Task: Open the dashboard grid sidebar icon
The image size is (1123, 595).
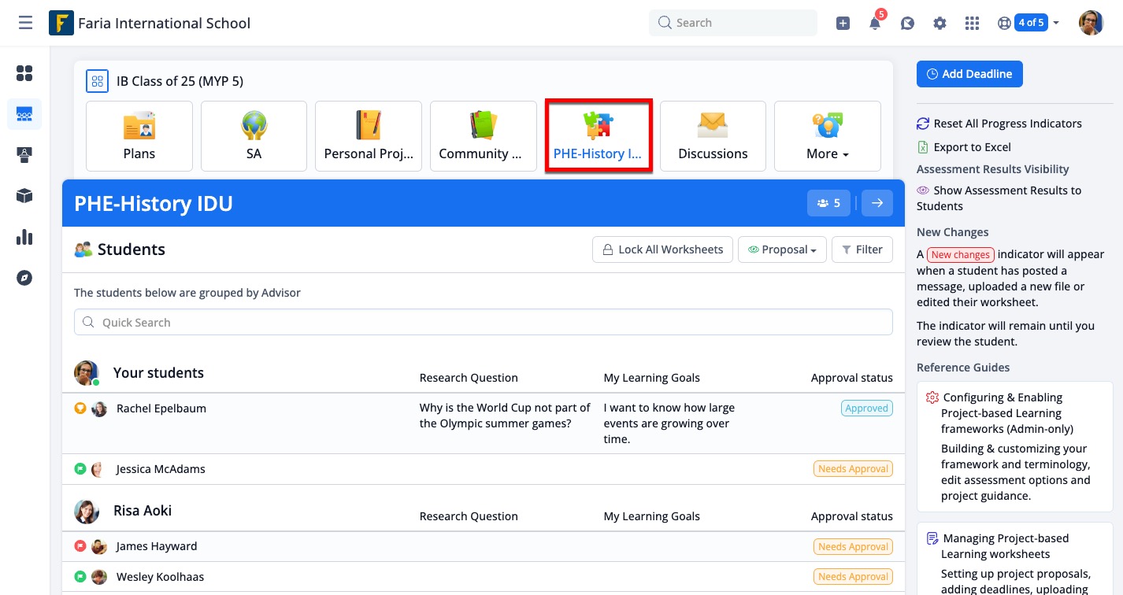Action: [24, 73]
